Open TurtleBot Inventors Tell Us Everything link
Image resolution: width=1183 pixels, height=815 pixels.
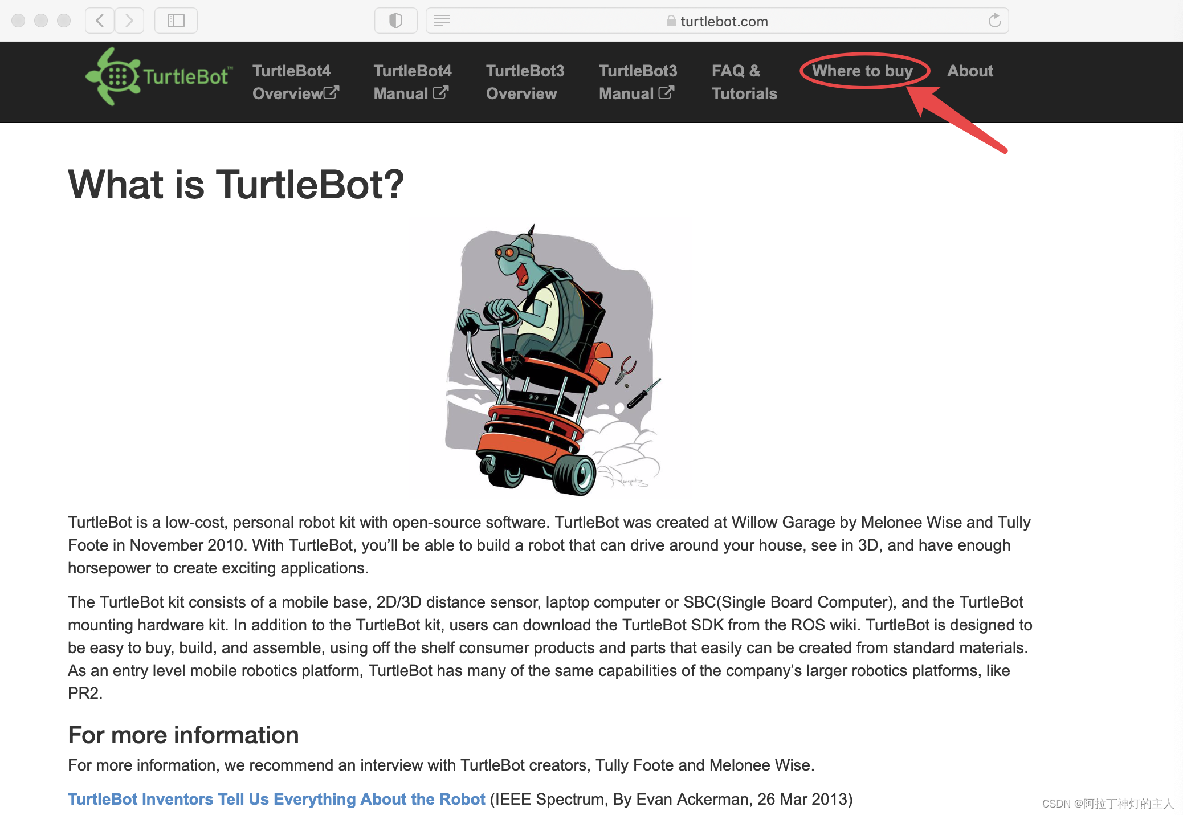[x=276, y=799]
